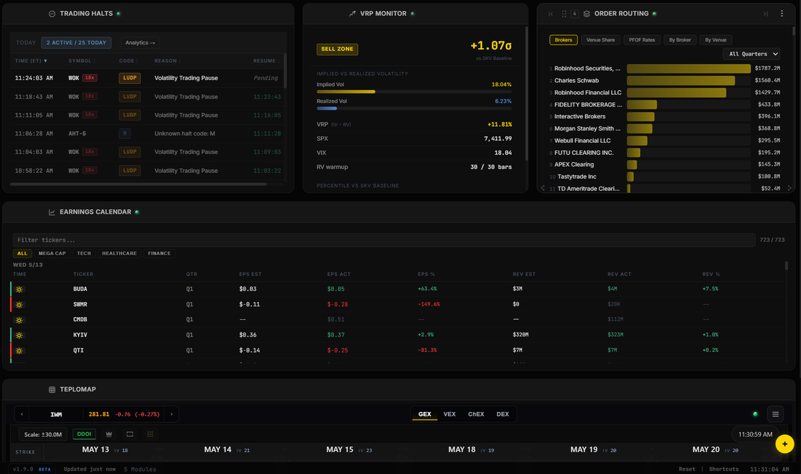Select the DEX tab
The height and width of the screenshot is (474, 801).
[x=503, y=415]
